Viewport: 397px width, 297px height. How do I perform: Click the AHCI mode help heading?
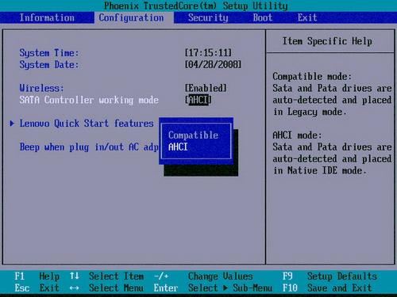[x=297, y=135]
